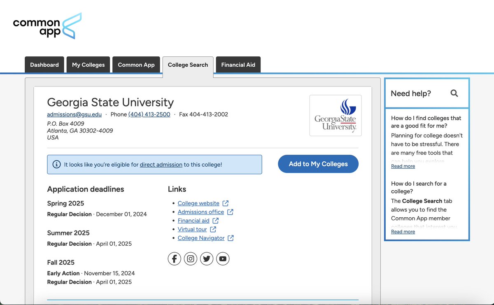494x305 pixels.
Task: Read more about finding good-fit colleges
Action: coord(403,166)
